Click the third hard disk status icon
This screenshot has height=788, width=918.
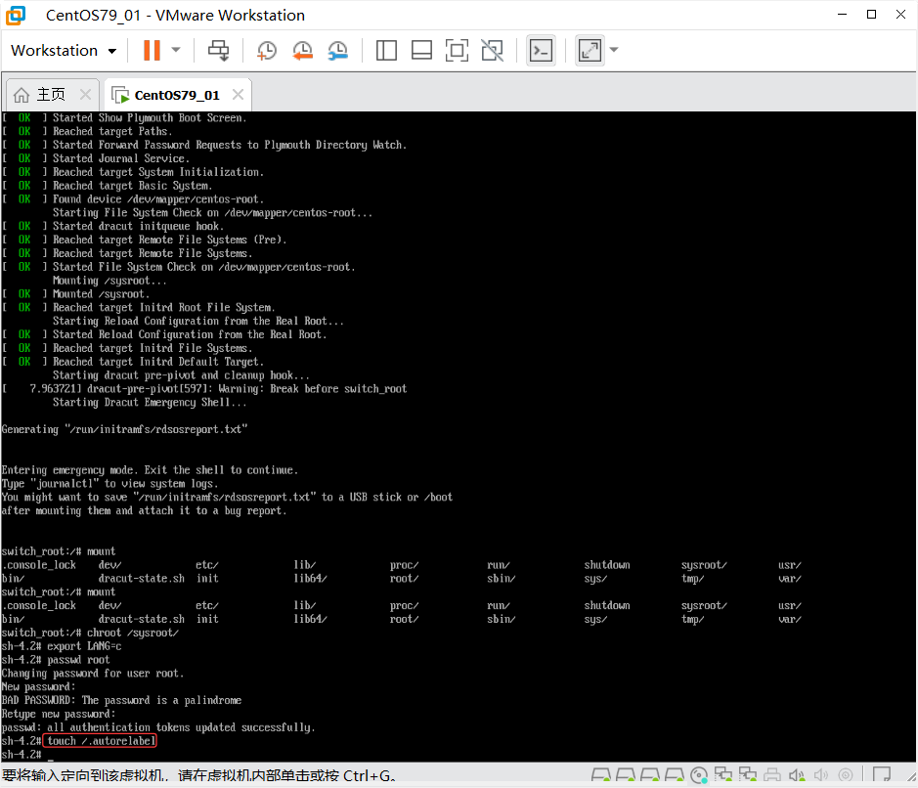tap(650, 775)
